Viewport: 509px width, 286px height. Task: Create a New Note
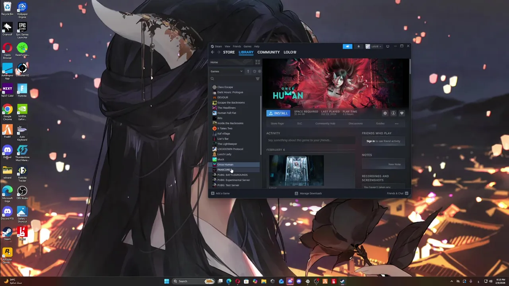point(394,164)
